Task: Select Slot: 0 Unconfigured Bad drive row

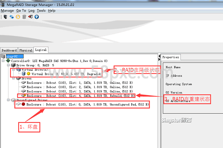Action: pyautogui.click(x=88, y=104)
